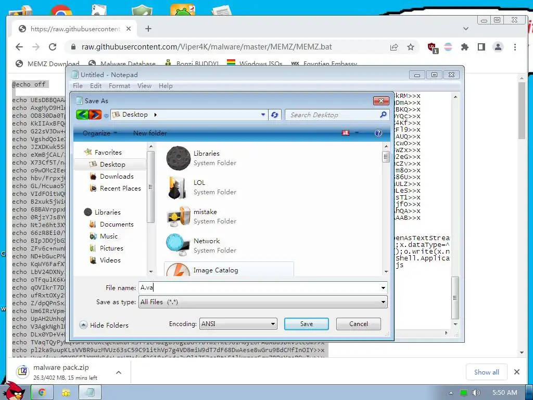Click the Cancel button
The width and height of the screenshot is (533, 400).
[x=358, y=324]
